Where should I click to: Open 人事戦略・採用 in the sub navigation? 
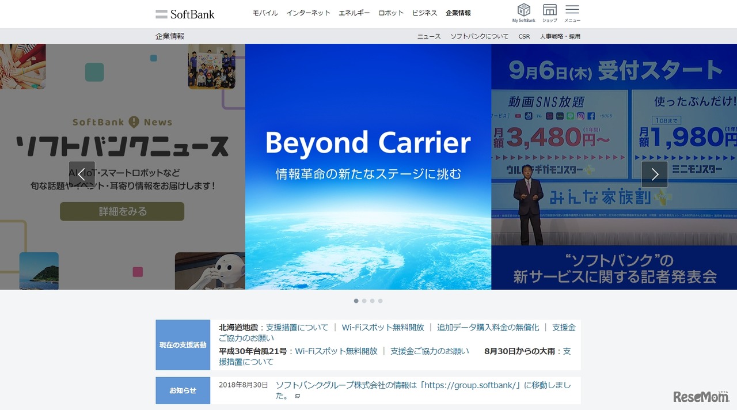pos(560,36)
